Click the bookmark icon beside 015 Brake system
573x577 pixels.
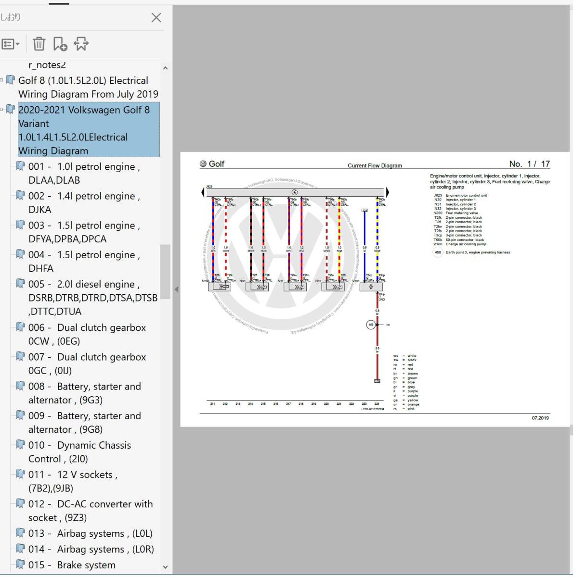click(20, 564)
